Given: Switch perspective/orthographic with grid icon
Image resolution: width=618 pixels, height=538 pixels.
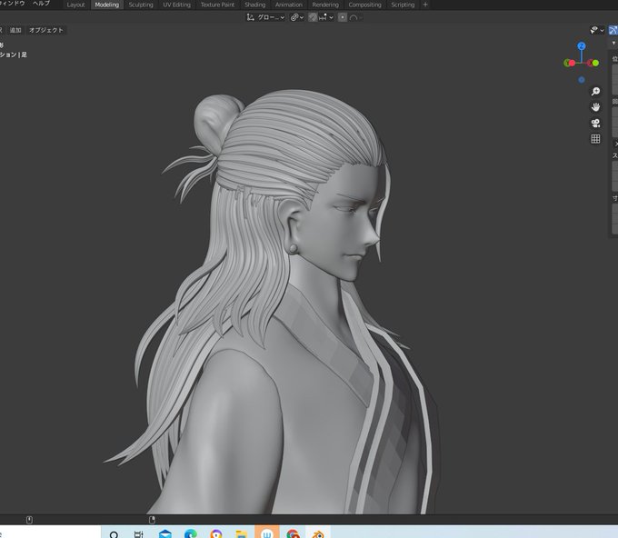Looking at the screenshot, I should (595, 139).
